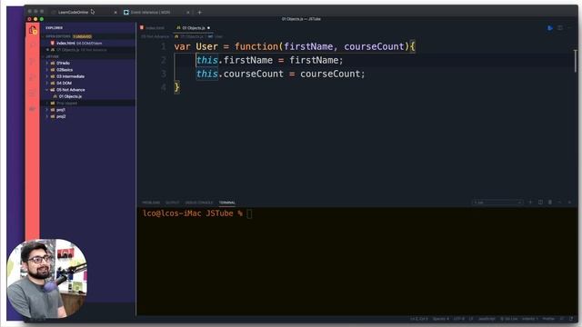582x327 pixels.
Task: Open index.html in Open Editors list
Action: [x=88, y=43]
